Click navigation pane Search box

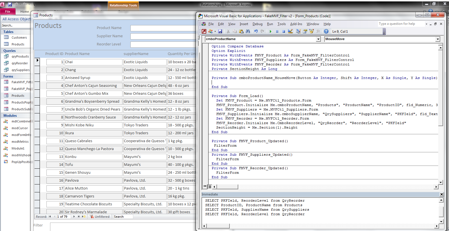point(16,25)
